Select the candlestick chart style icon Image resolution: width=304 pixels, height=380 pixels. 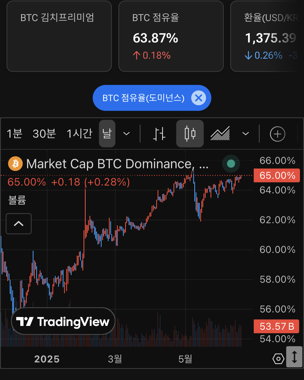click(190, 134)
